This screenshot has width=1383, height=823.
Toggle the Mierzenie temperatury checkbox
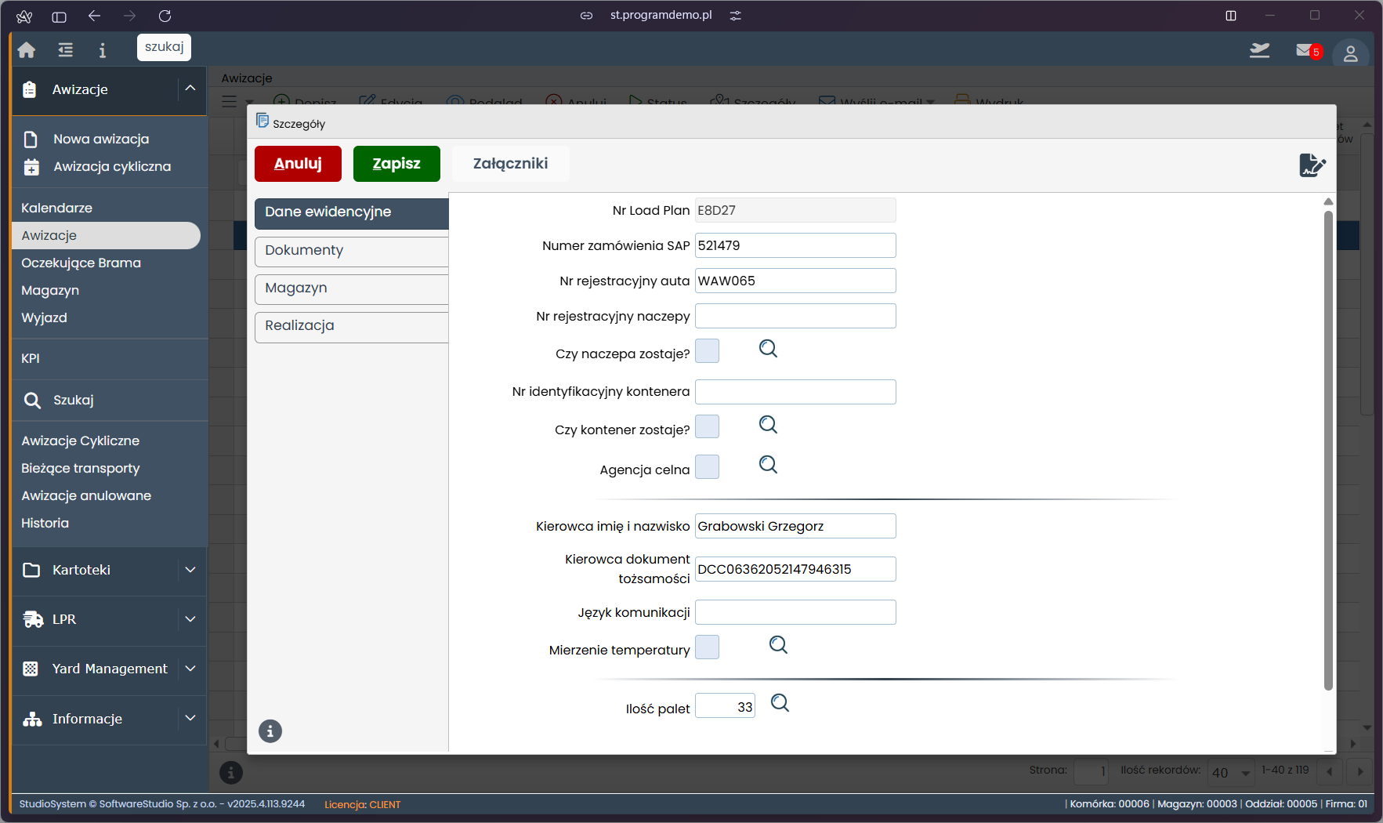pos(707,647)
